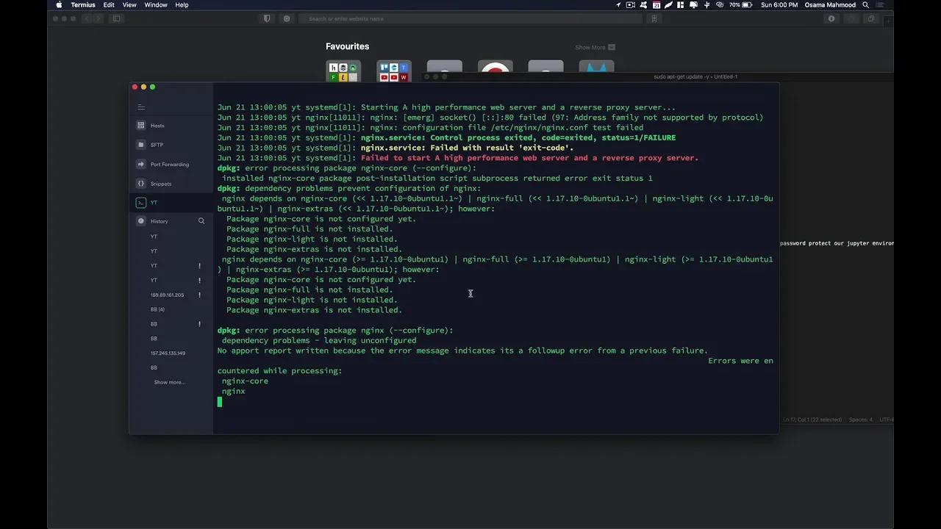Open the Help menu
The width and height of the screenshot is (941, 529).
coord(181,5)
